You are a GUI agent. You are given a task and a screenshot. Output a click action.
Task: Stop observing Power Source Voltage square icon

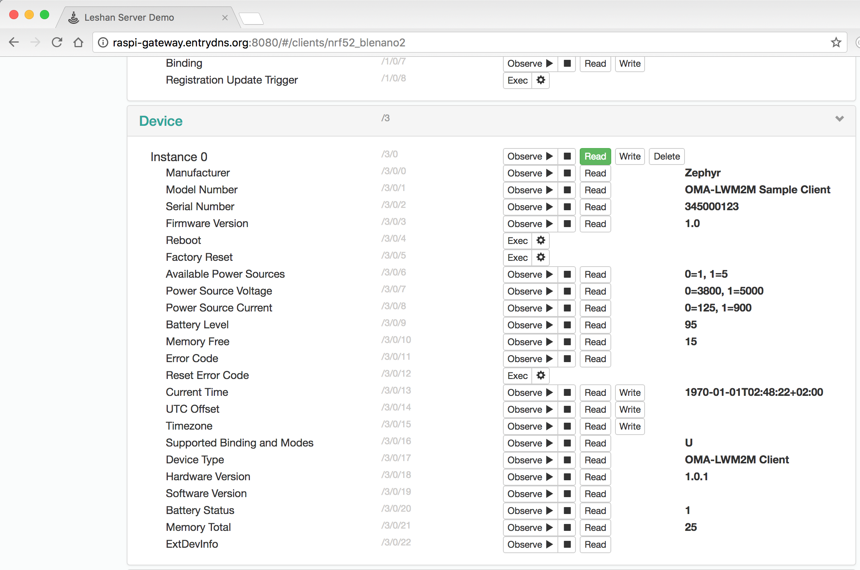point(567,292)
